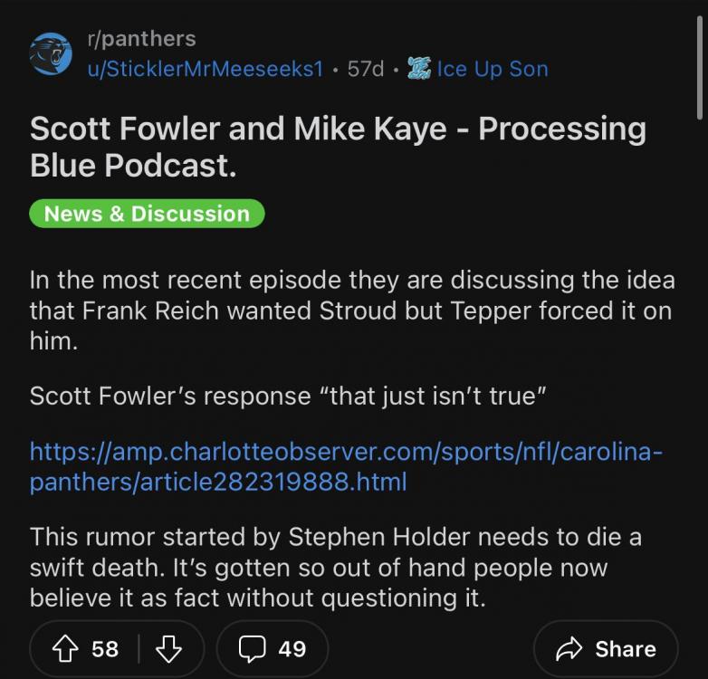
Task: Click the paragraph about Frank Reich wanting Stroud
Action: click(351, 310)
